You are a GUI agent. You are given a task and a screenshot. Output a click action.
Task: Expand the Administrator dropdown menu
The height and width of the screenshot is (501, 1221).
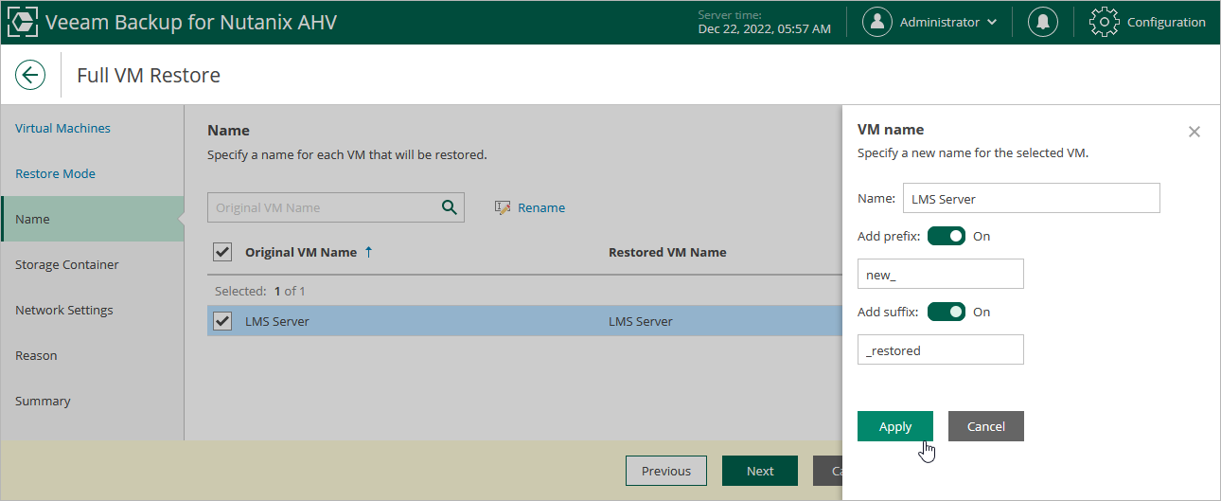coord(992,22)
